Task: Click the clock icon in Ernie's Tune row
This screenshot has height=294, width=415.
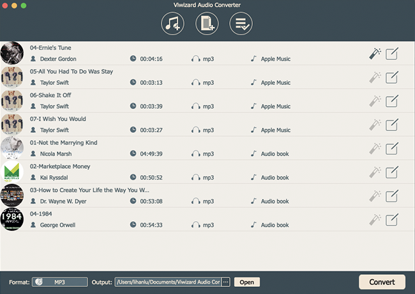Action: point(133,59)
